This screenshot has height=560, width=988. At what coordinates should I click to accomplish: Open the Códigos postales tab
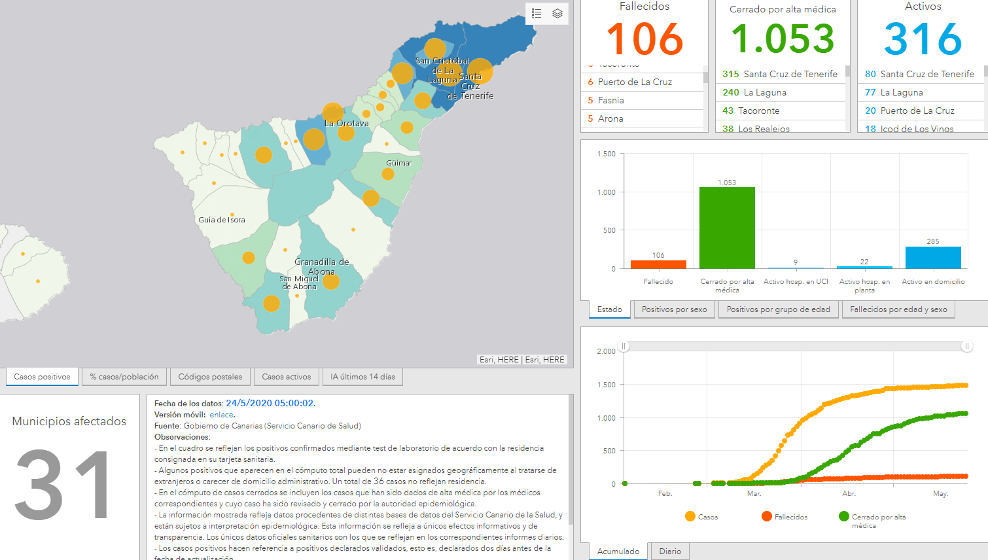coord(210,377)
